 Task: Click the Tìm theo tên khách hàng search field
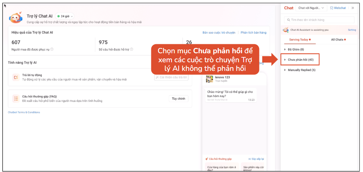tap(319, 20)
